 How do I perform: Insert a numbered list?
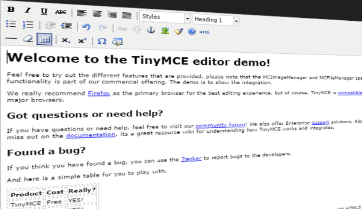click(28, 24)
